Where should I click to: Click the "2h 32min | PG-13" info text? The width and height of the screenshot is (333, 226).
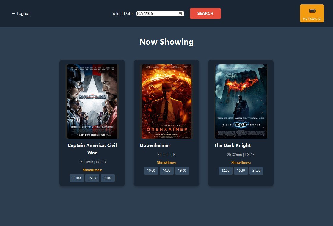241,154
